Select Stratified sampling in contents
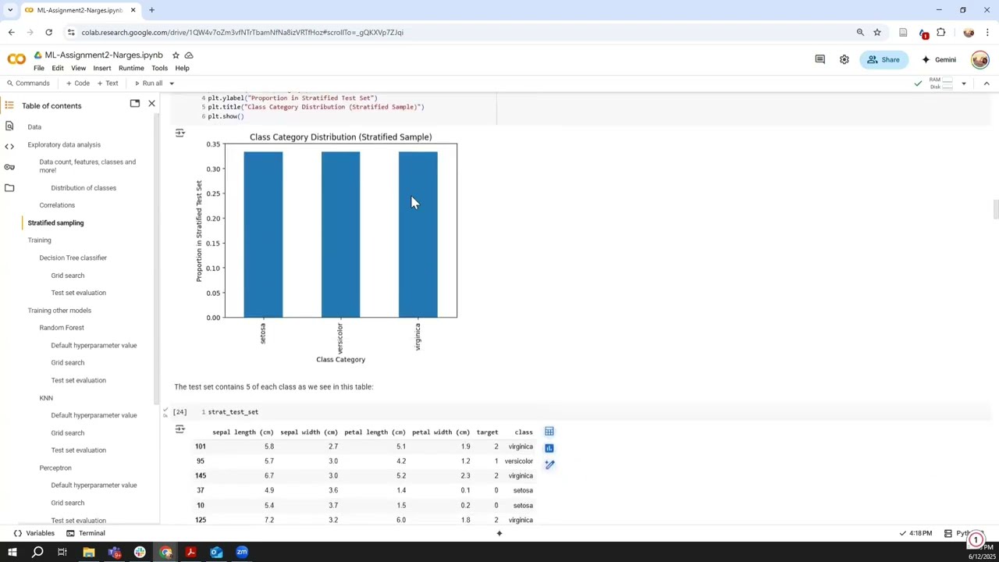The width and height of the screenshot is (999, 562). pos(55,223)
